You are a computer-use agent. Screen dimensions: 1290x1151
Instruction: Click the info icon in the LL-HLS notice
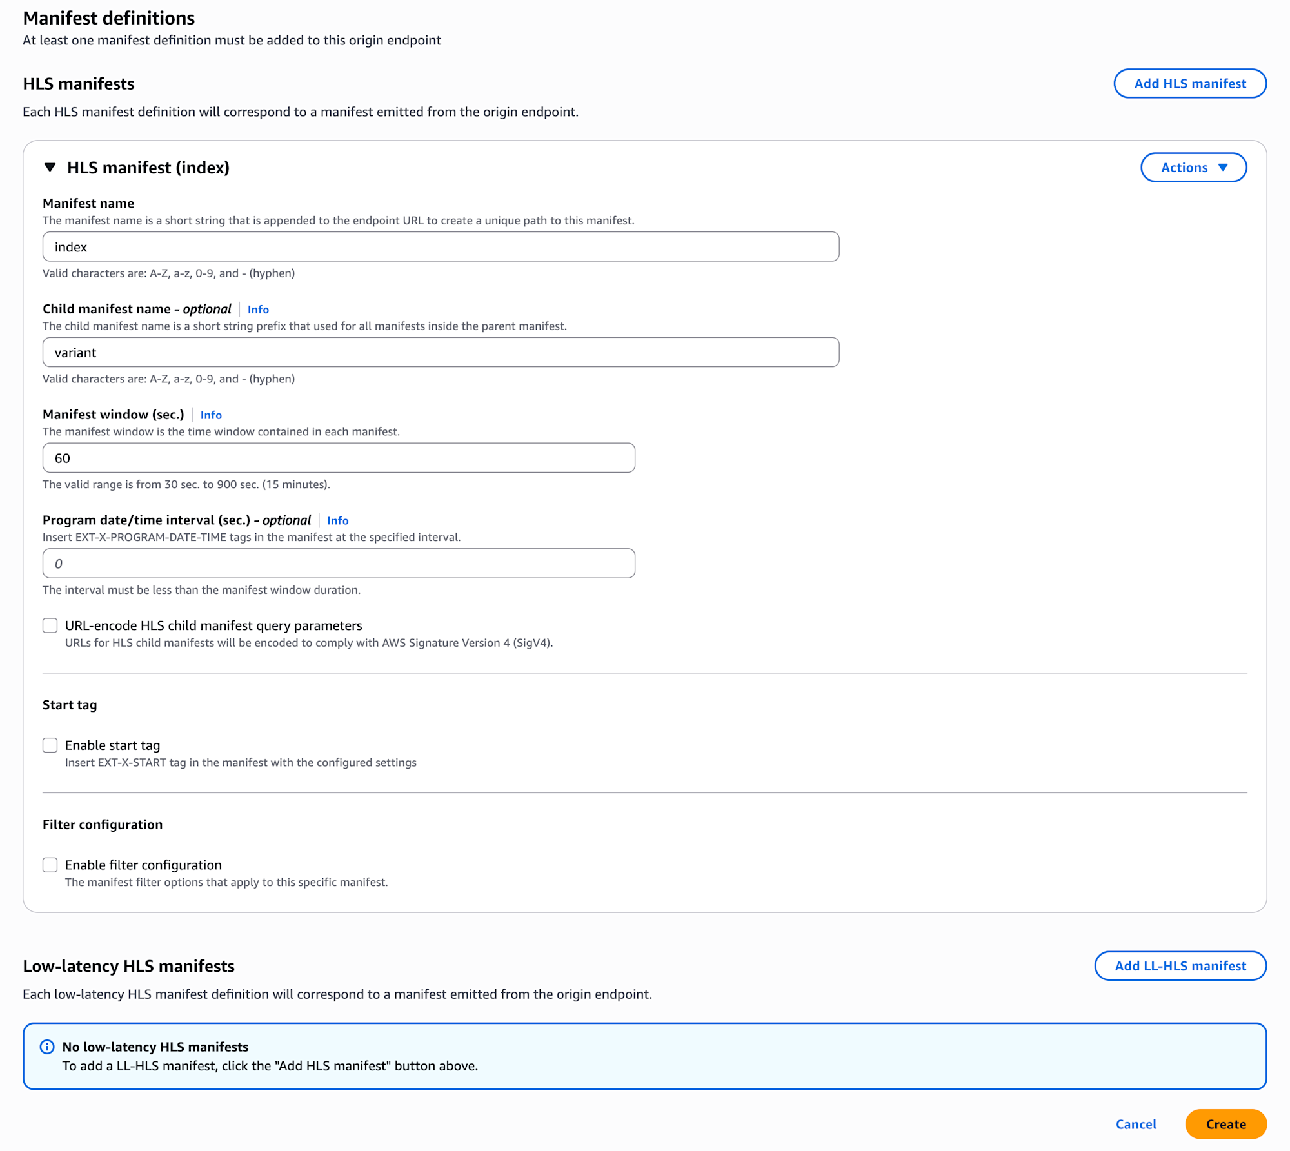point(47,1047)
